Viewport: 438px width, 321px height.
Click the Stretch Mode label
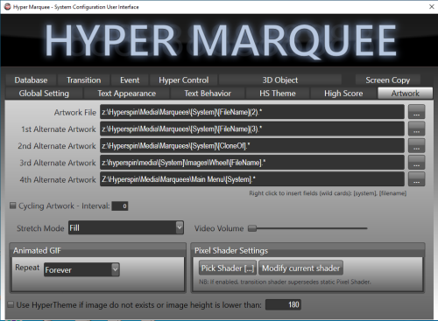click(x=40, y=228)
